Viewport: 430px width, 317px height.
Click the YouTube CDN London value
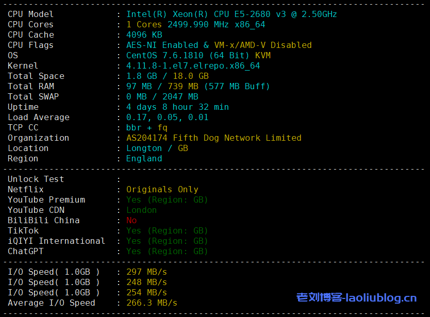click(141, 210)
